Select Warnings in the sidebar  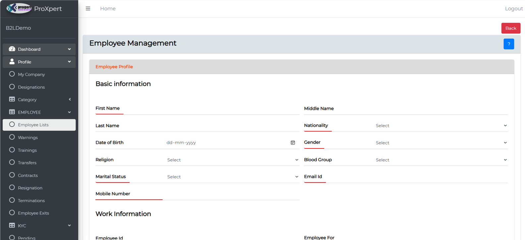28,138
